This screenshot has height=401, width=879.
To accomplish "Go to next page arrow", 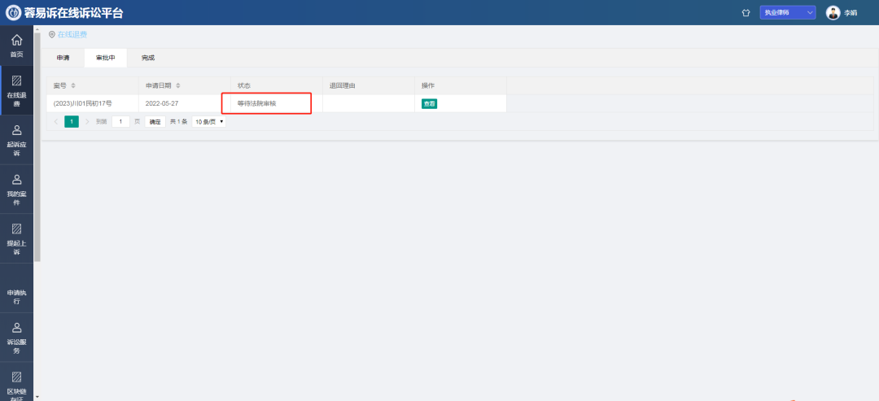I will point(87,121).
